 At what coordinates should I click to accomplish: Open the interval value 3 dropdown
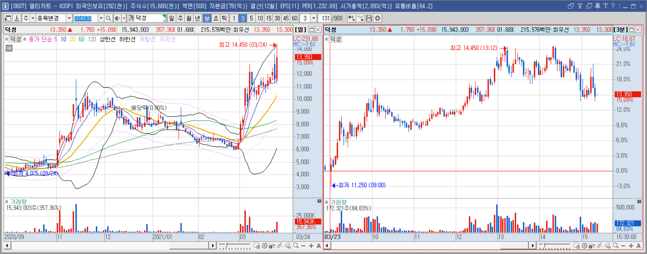tap(314, 18)
